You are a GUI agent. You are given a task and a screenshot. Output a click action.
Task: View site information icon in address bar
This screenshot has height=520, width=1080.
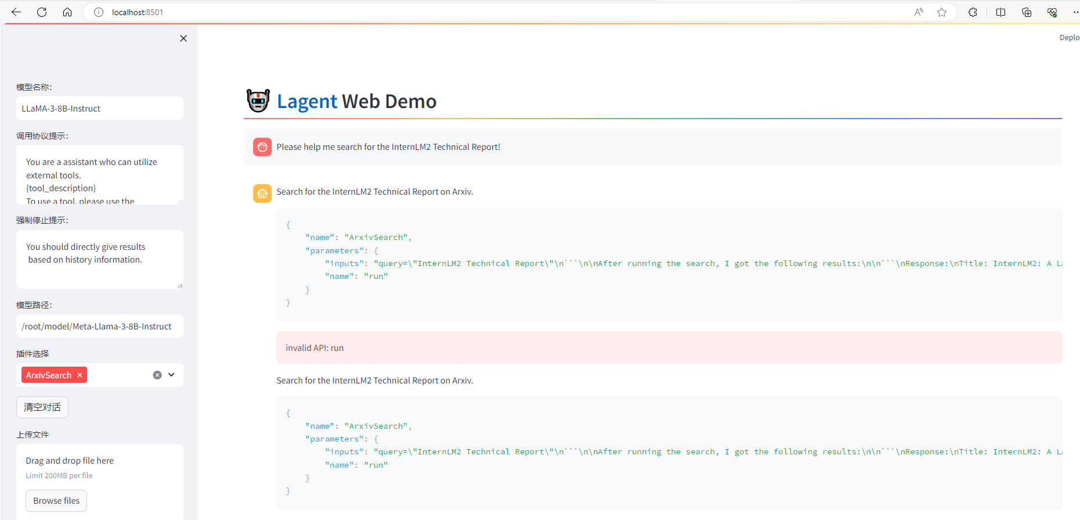tap(99, 12)
